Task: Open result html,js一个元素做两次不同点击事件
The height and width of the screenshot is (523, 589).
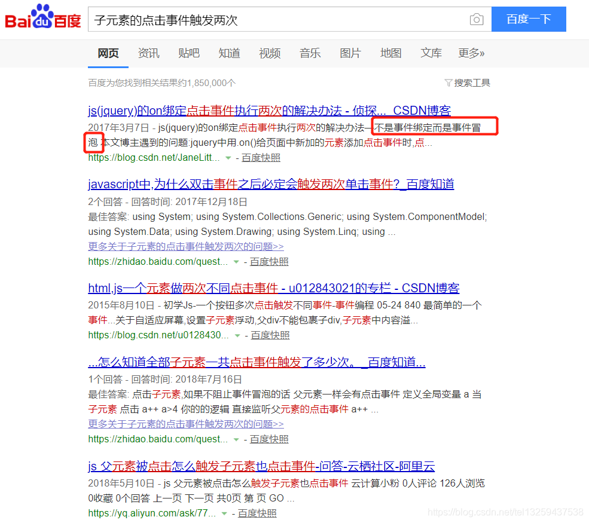Action: 274,288
